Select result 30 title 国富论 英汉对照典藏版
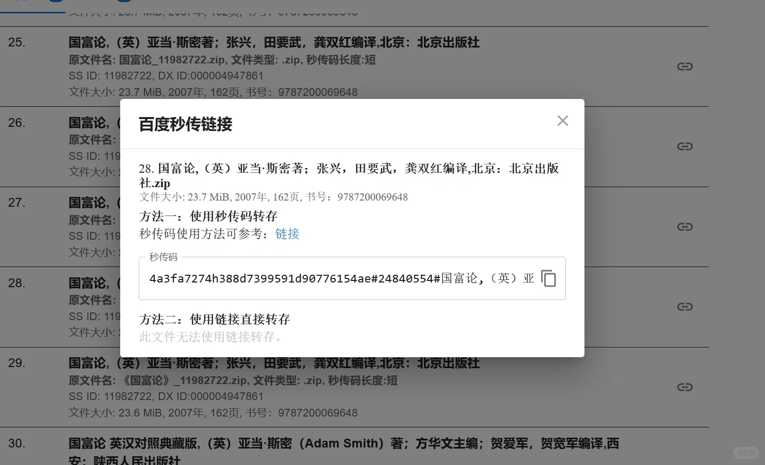 [x=344, y=451]
